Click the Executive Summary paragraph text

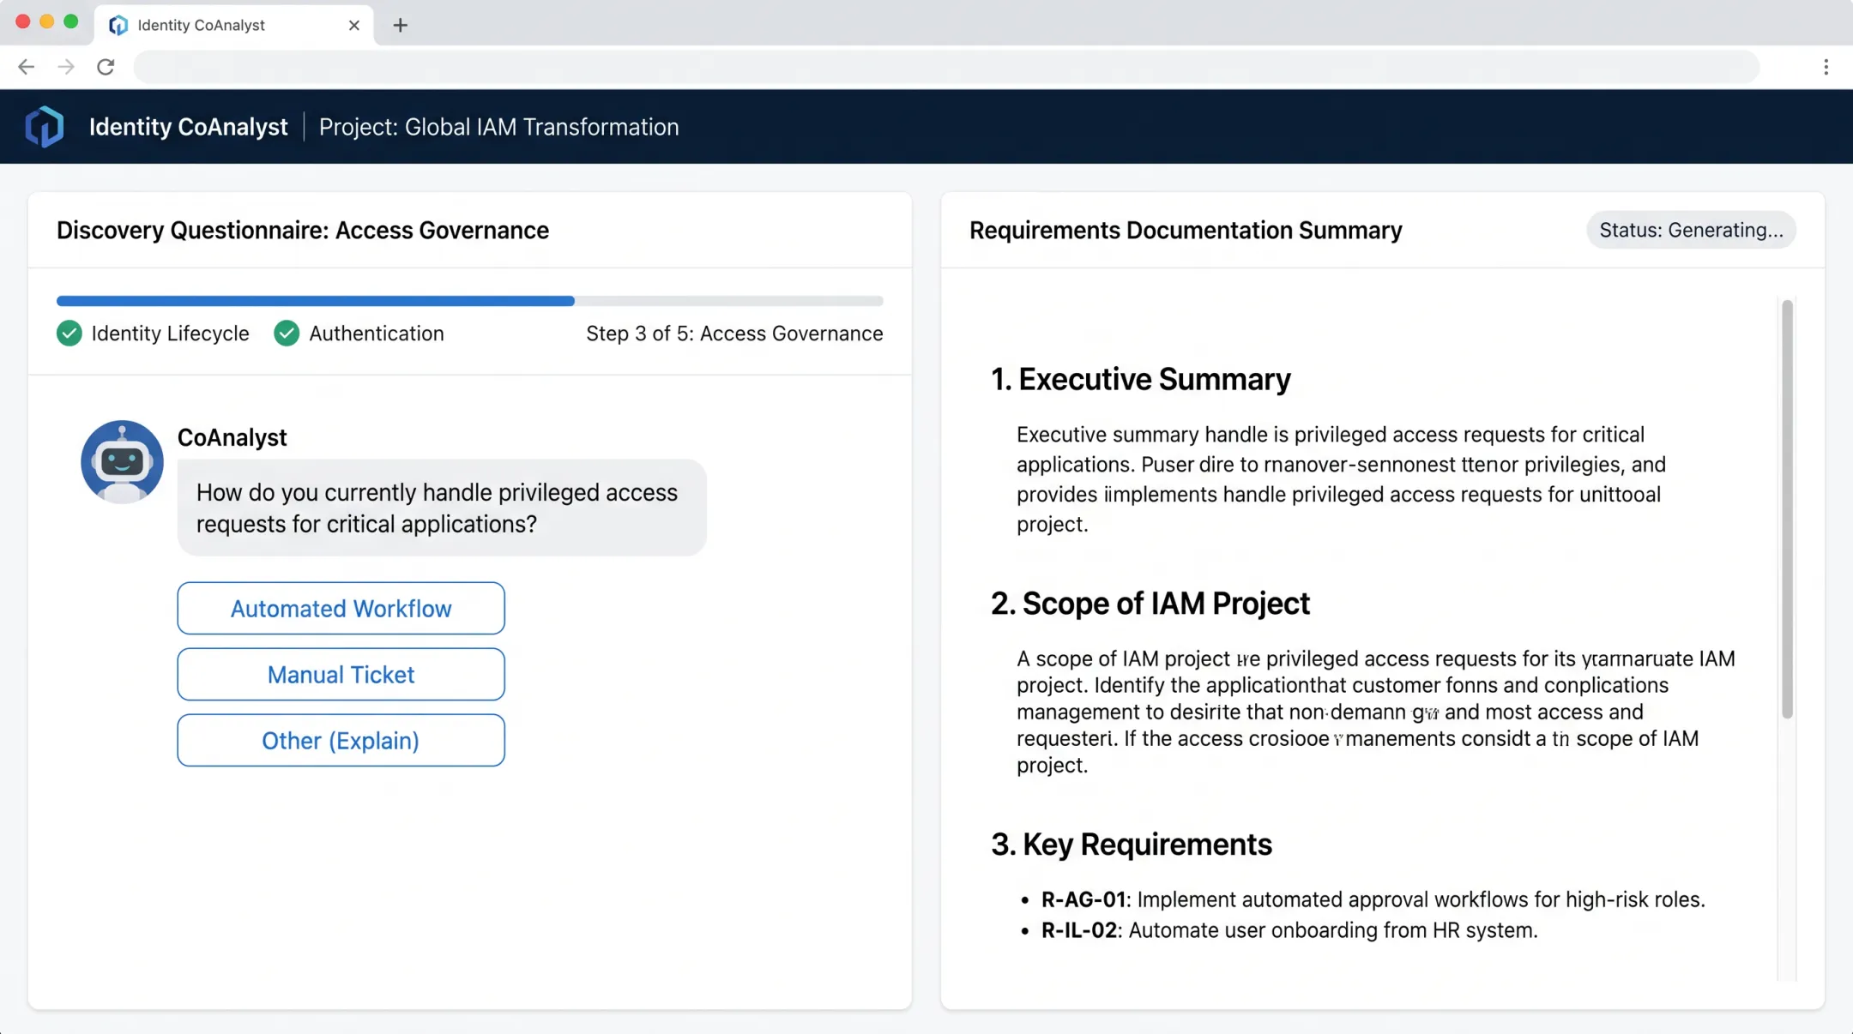[1341, 479]
